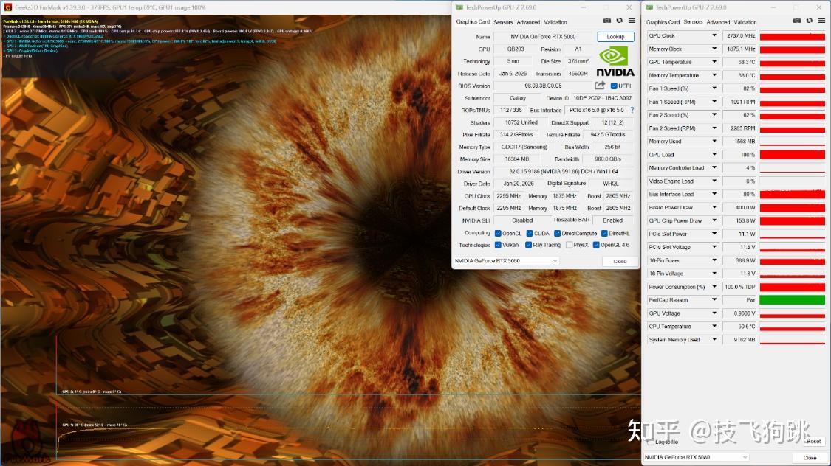Click the Driver Version field
This screenshot has height=466, width=831.
coord(564,171)
